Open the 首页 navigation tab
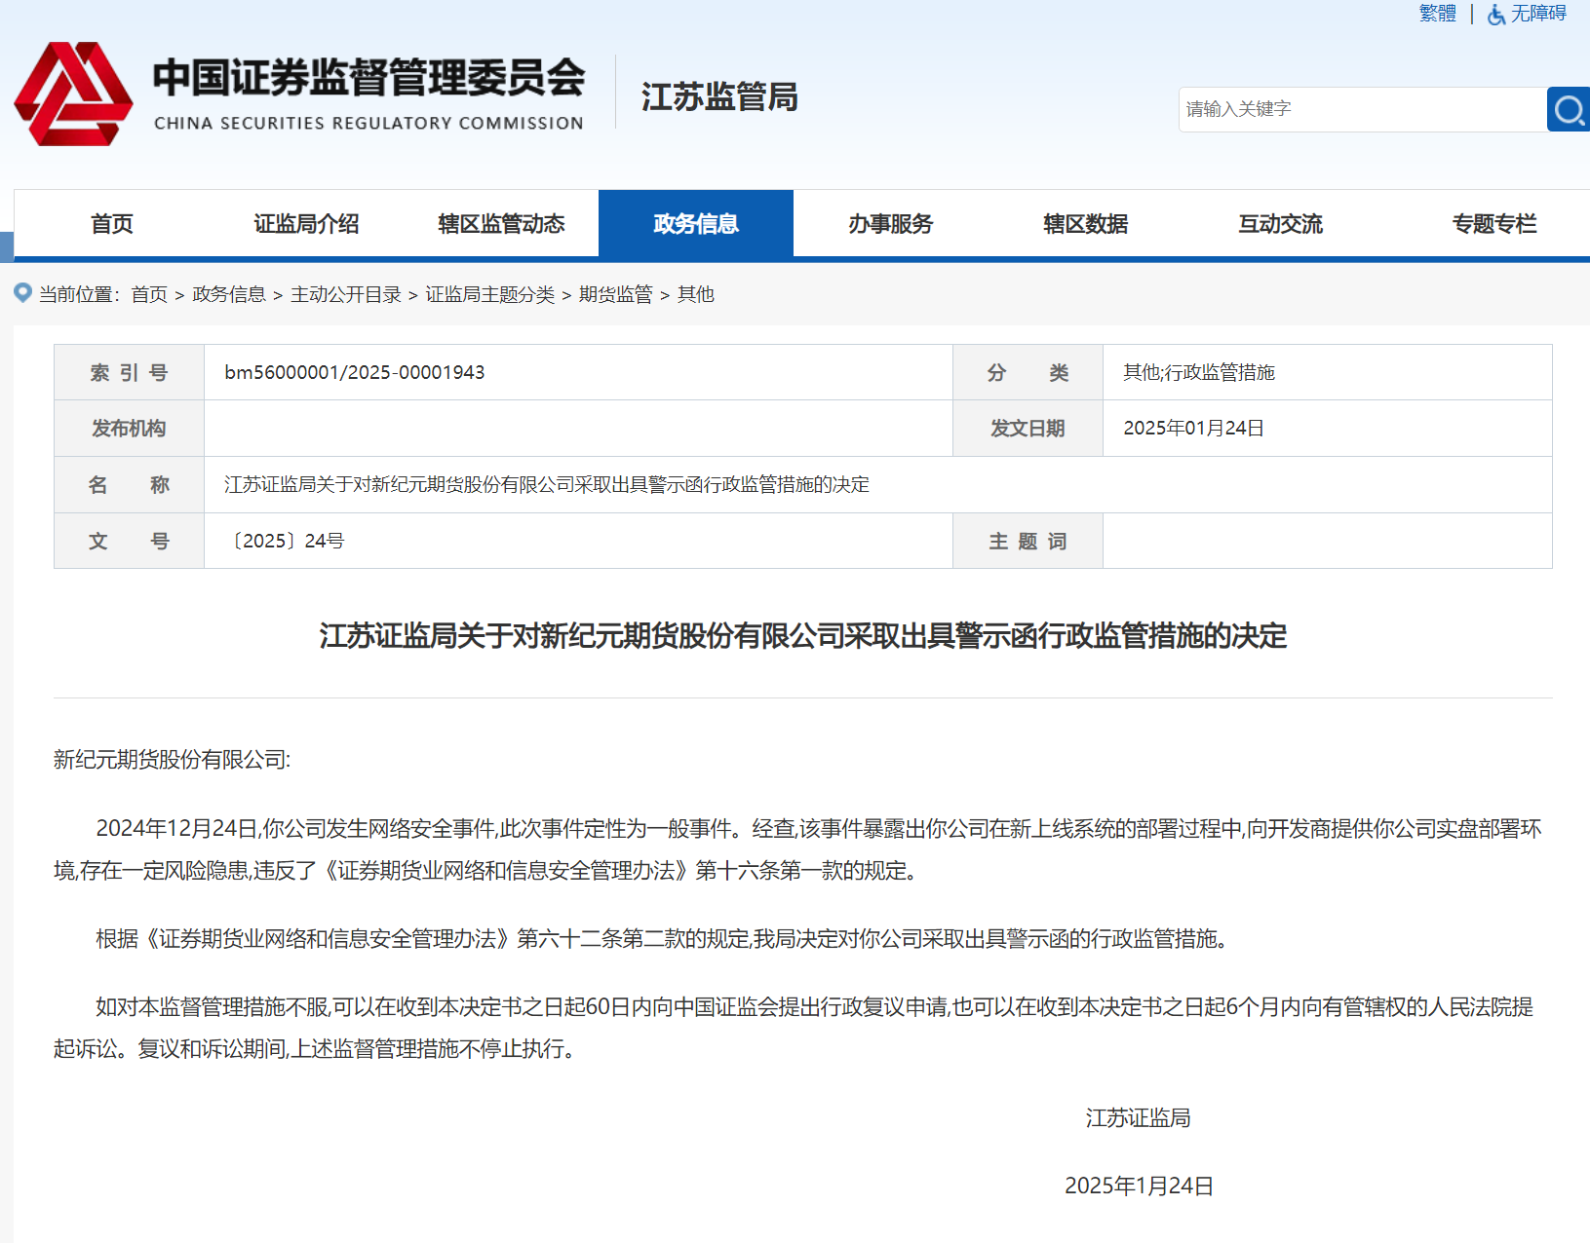 click(112, 224)
